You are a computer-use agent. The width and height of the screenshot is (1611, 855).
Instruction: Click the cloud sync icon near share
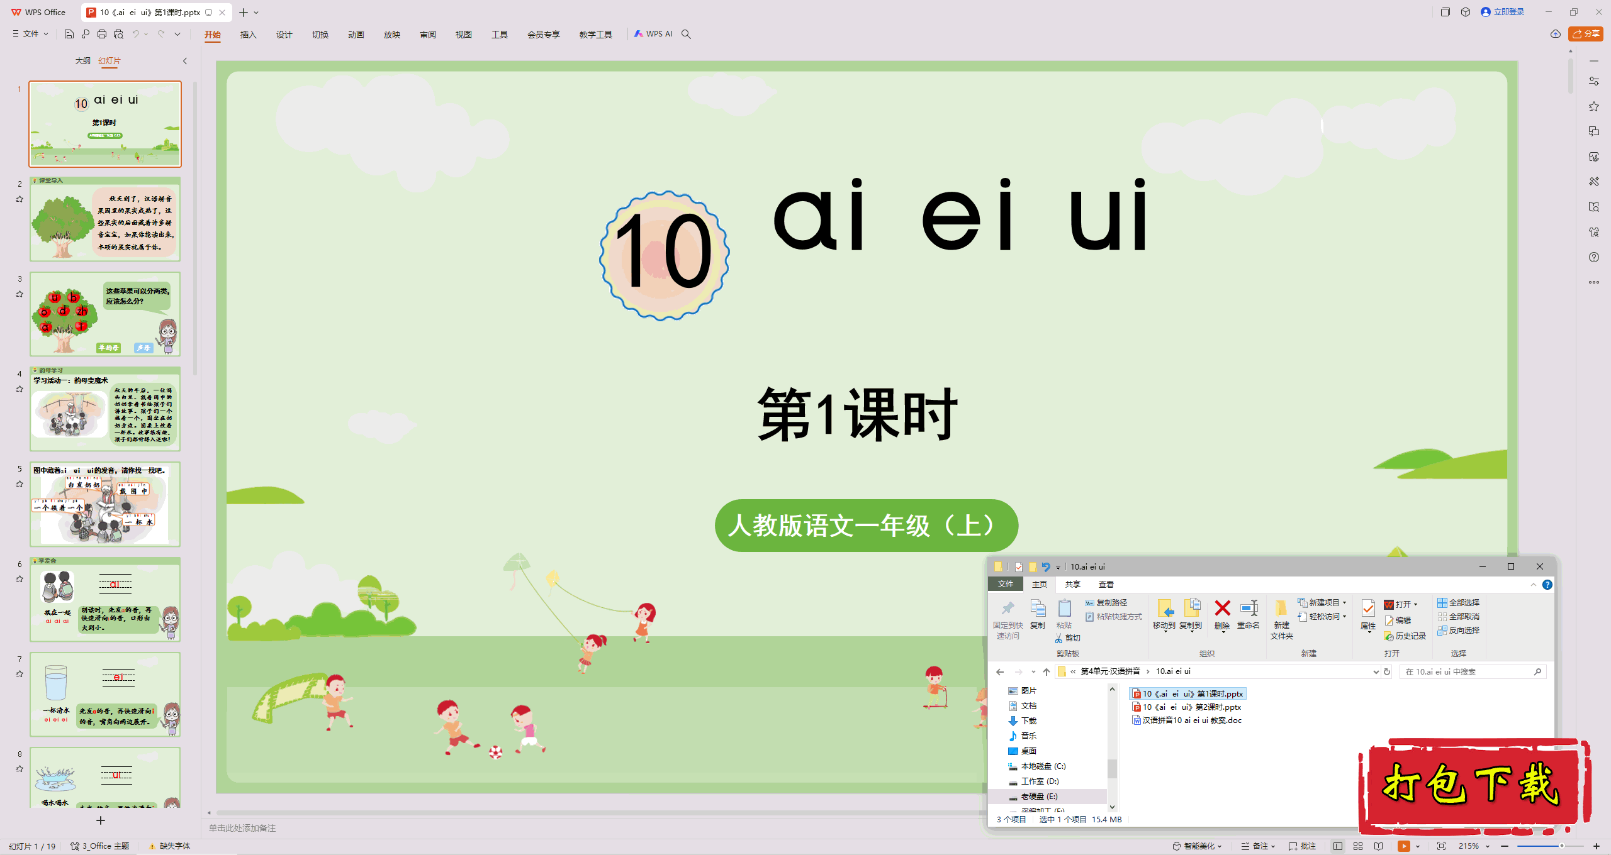click(x=1556, y=34)
